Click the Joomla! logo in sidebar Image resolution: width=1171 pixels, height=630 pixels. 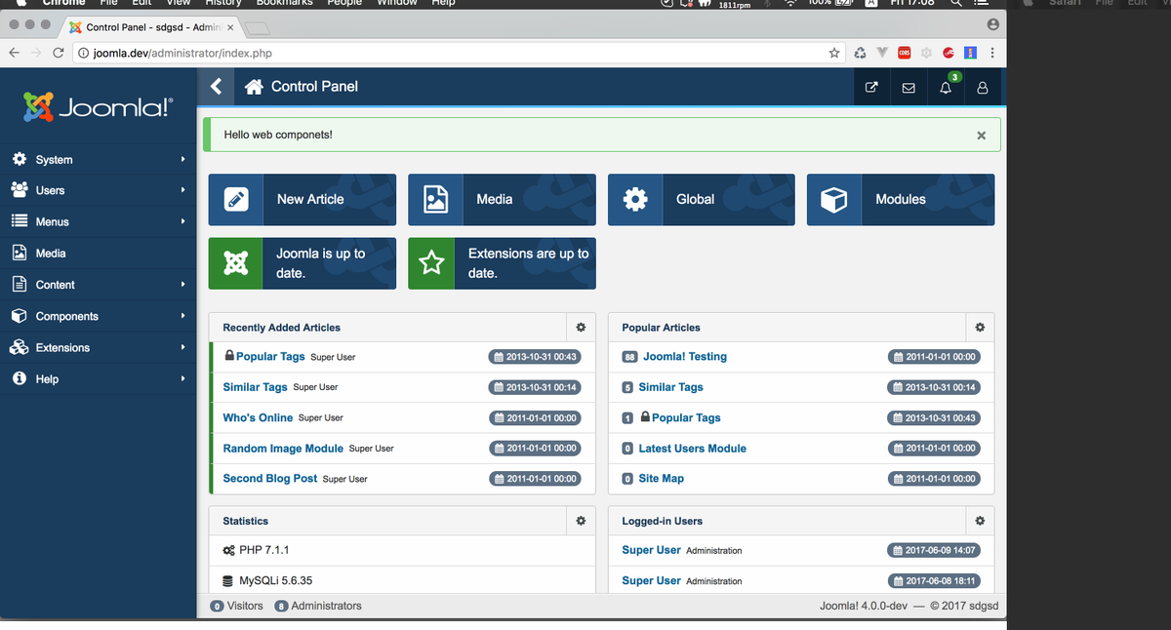point(98,106)
